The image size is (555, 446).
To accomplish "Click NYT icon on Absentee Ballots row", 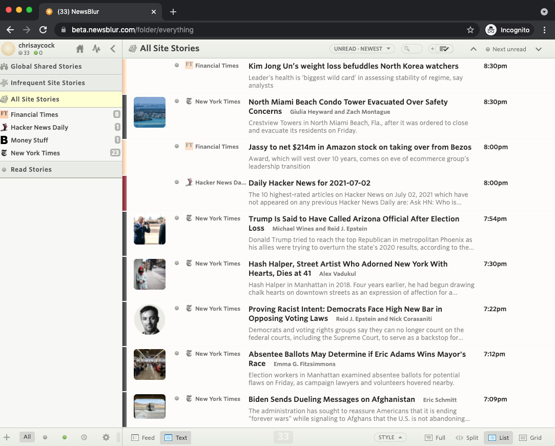I will click(189, 353).
